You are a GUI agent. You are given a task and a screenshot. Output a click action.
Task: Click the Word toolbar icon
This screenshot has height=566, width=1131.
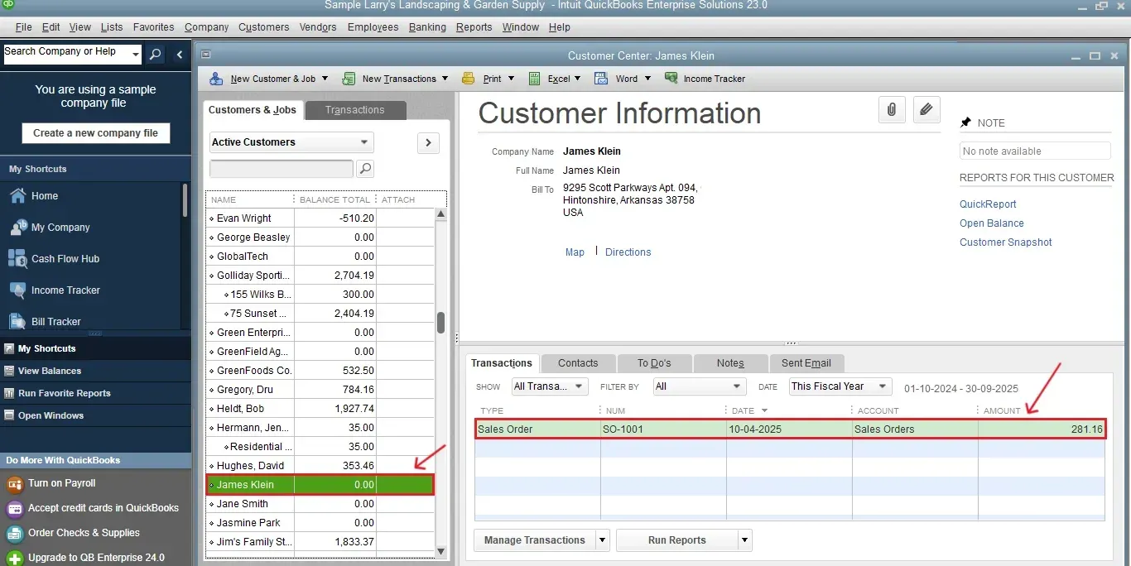coord(602,79)
